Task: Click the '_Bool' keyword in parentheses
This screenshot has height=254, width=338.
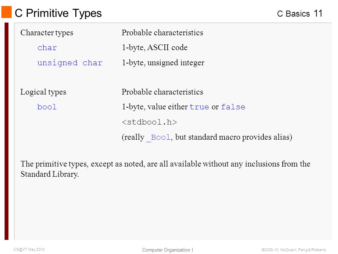Action: (158, 138)
